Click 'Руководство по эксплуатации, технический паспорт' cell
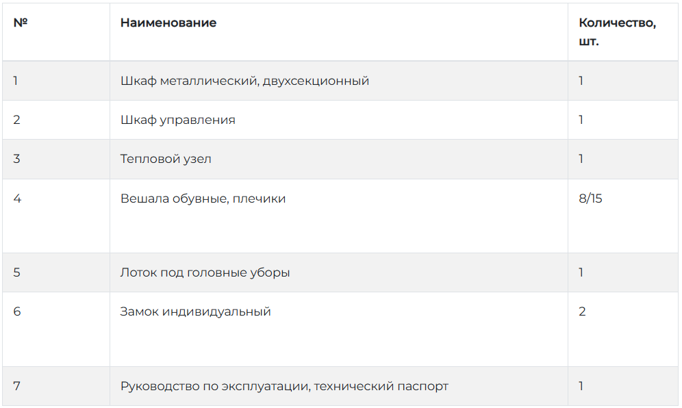 [338, 386]
